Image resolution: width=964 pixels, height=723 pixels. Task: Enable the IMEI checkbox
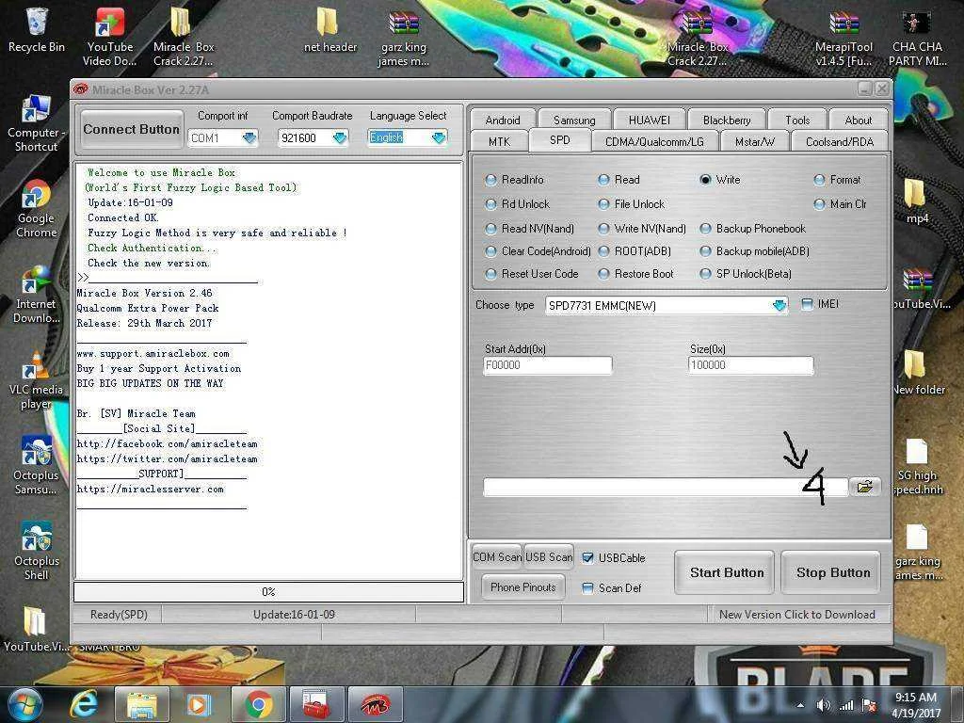[x=807, y=304]
